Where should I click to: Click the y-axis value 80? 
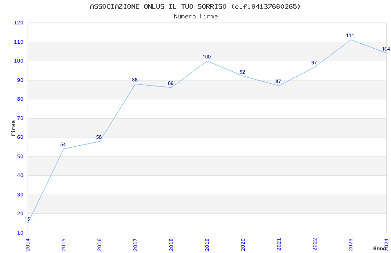20,99
